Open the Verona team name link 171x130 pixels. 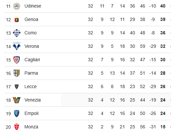click(32, 46)
